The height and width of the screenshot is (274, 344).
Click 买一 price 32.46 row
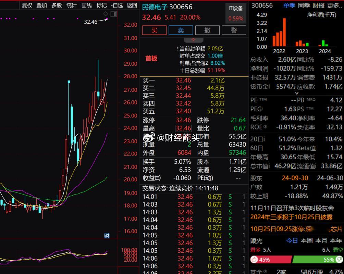coord(194,80)
